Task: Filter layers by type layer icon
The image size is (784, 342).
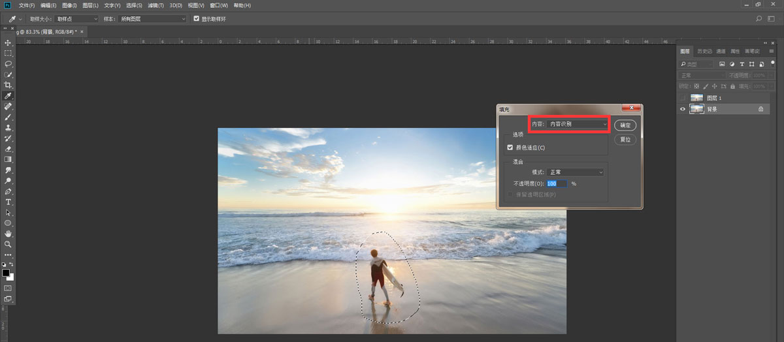Action: click(743, 64)
